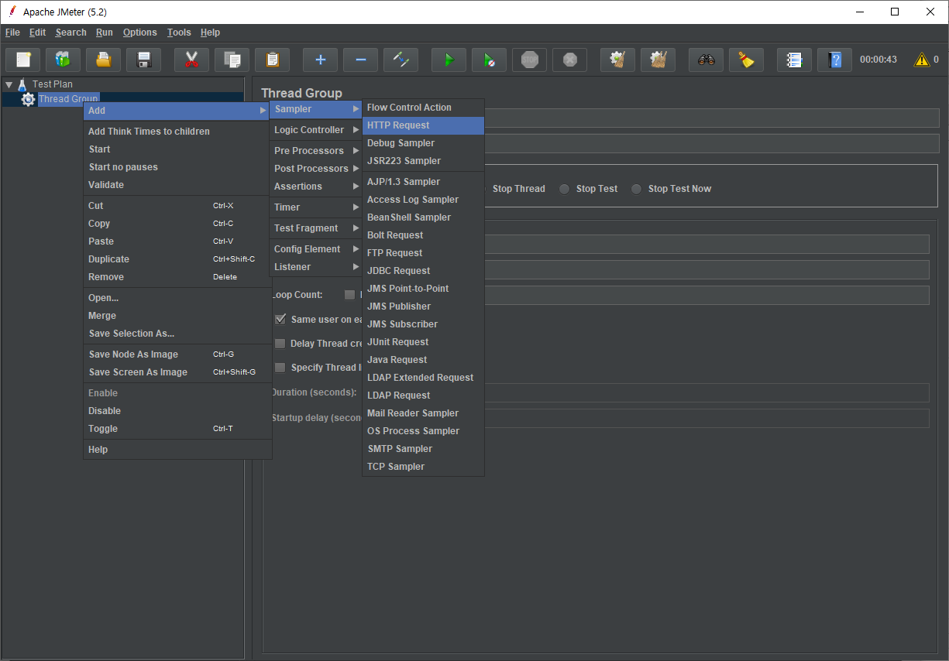
Task: Expand the Logic Controller submenu
Action: (x=316, y=130)
